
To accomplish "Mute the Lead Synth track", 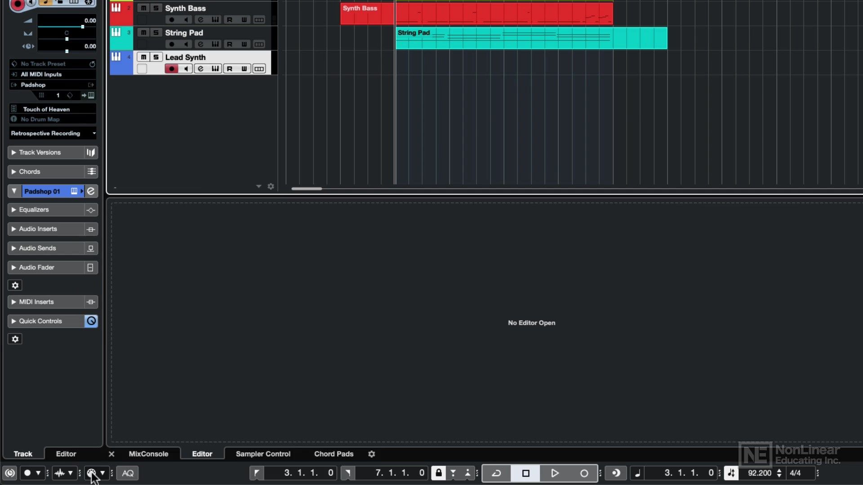I will tap(143, 57).
